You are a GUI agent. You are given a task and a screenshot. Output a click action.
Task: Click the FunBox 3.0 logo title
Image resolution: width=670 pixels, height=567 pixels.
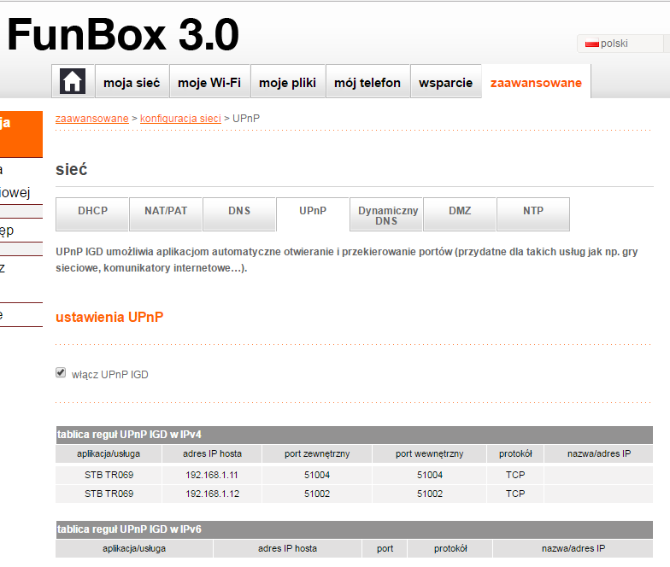click(123, 34)
